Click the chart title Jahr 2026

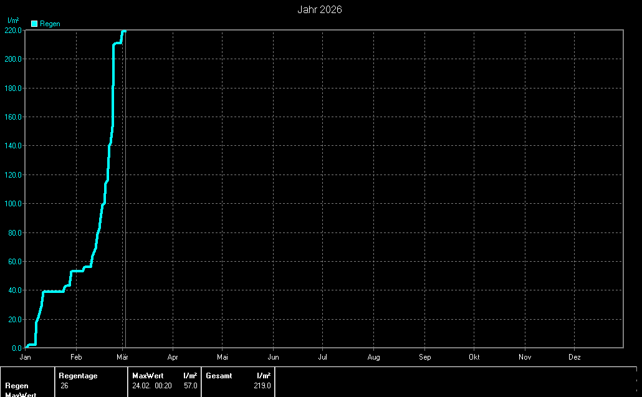320,9
